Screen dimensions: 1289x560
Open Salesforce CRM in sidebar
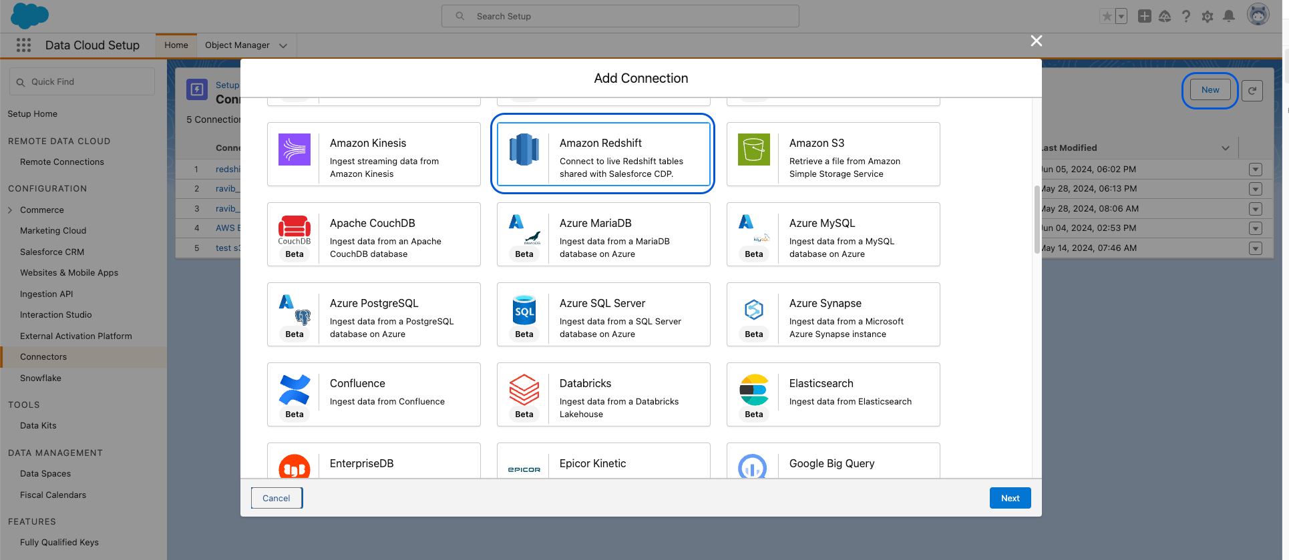point(52,252)
